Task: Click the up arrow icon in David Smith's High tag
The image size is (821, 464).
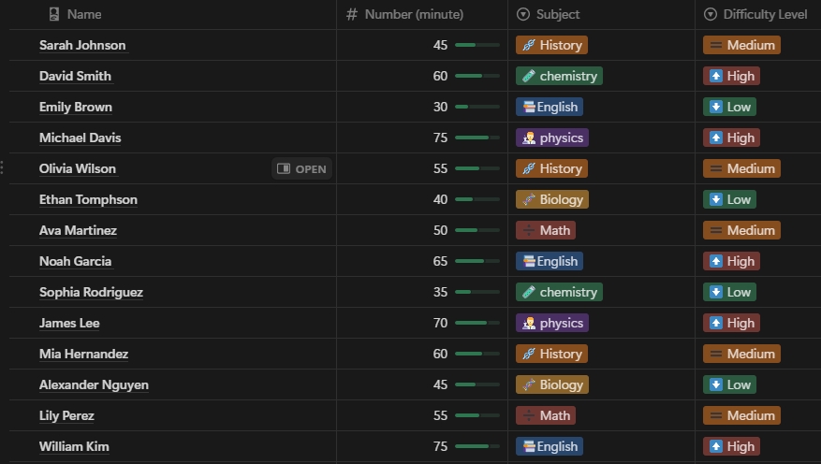Action: (716, 76)
